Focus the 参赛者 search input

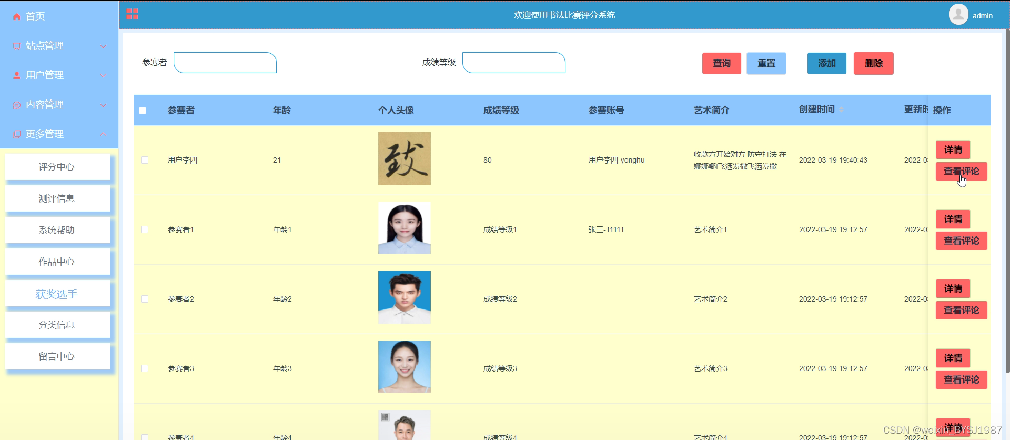pos(225,63)
